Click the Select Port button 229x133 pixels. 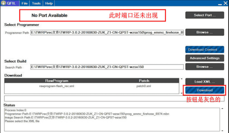click(205, 15)
